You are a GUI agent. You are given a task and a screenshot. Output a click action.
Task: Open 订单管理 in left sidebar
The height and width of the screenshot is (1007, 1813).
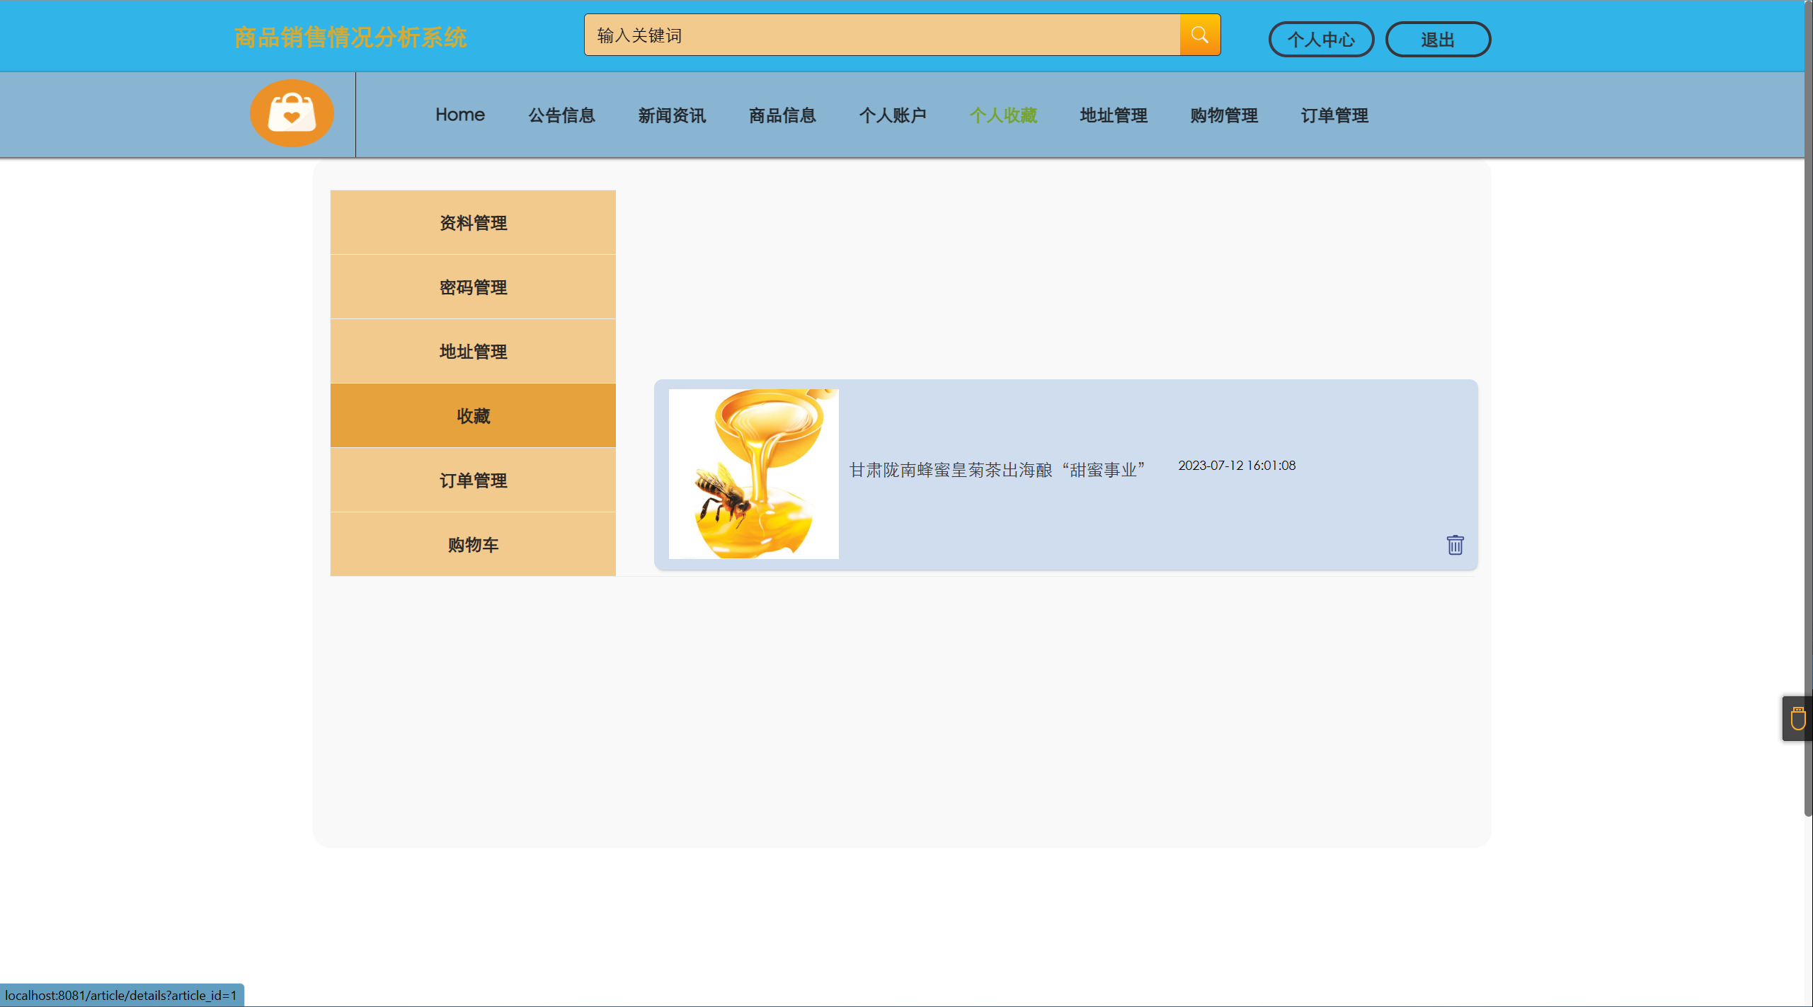(473, 481)
